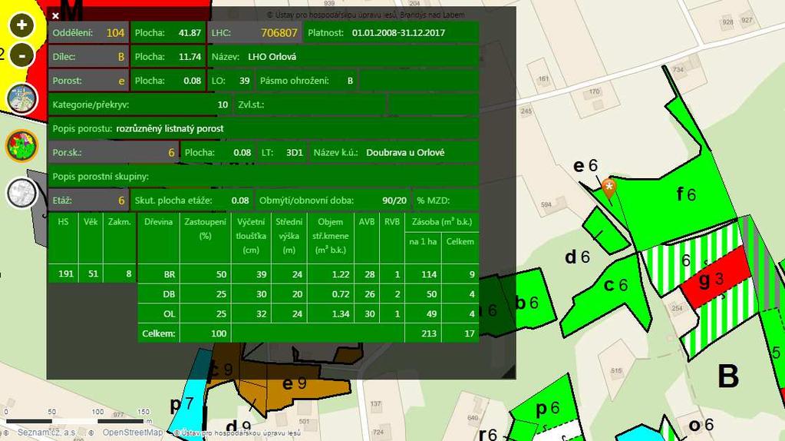Click the red stand g 3 on the map

point(711,280)
